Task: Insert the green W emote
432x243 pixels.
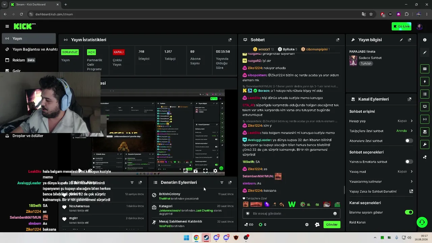Action: tap(292, 204)
